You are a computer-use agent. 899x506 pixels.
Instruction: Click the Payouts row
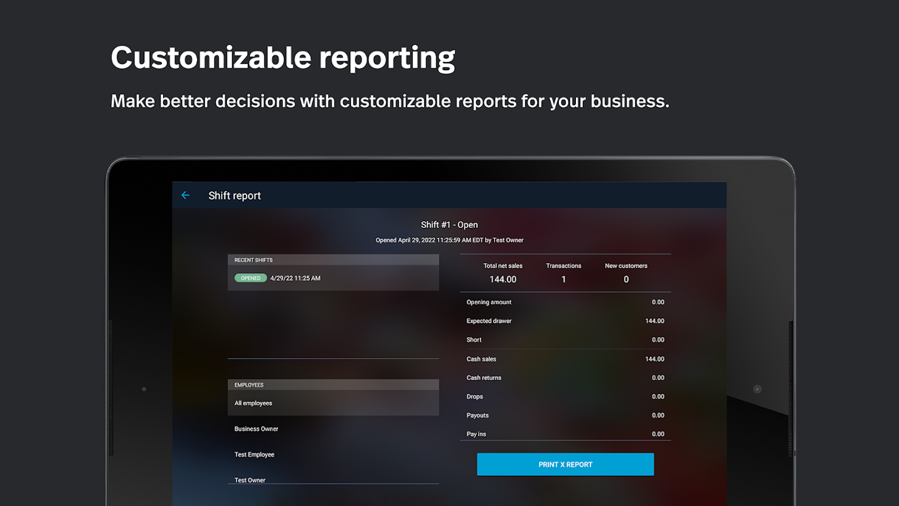(565, 415)
